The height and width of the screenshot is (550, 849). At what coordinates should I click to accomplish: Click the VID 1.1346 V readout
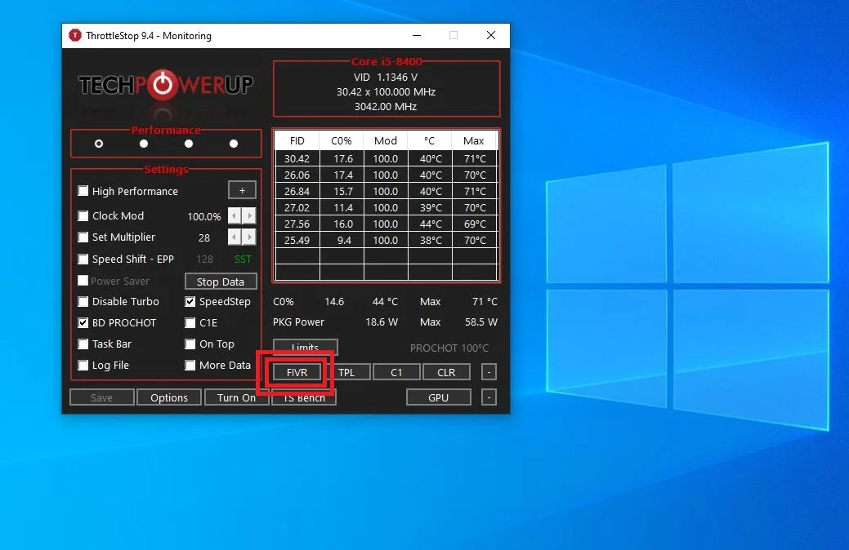tap(386, 77)
